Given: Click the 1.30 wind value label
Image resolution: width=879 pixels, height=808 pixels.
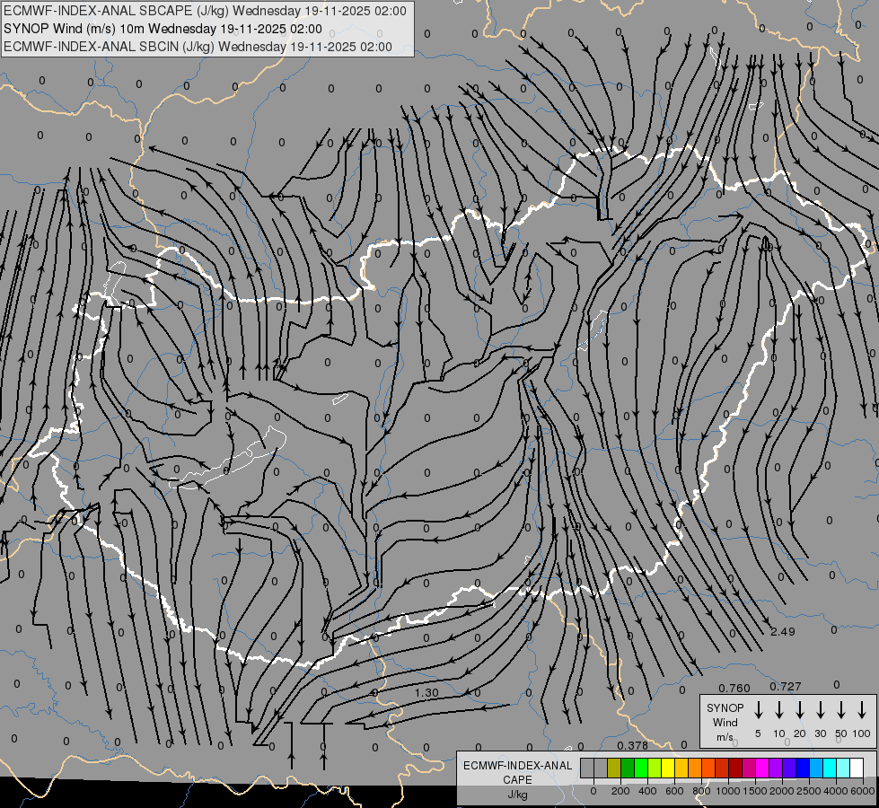Looking at the screenshot, I should click(x=426, y=692).
